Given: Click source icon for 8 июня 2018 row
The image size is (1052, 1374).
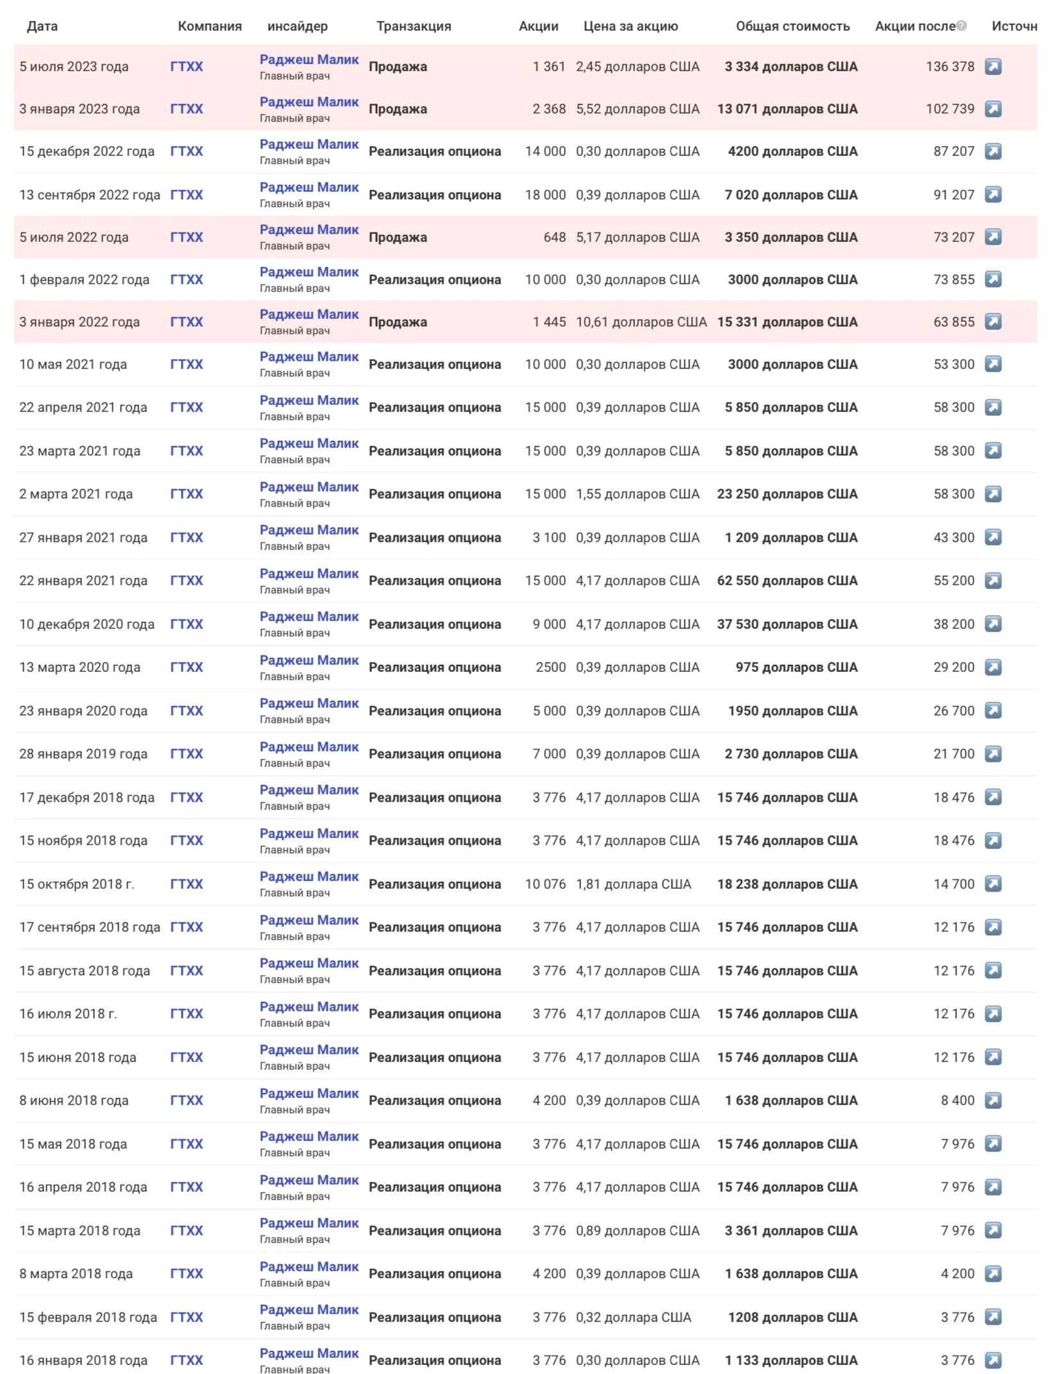Looking at the screenshot, I should [x=993, y=1101].
